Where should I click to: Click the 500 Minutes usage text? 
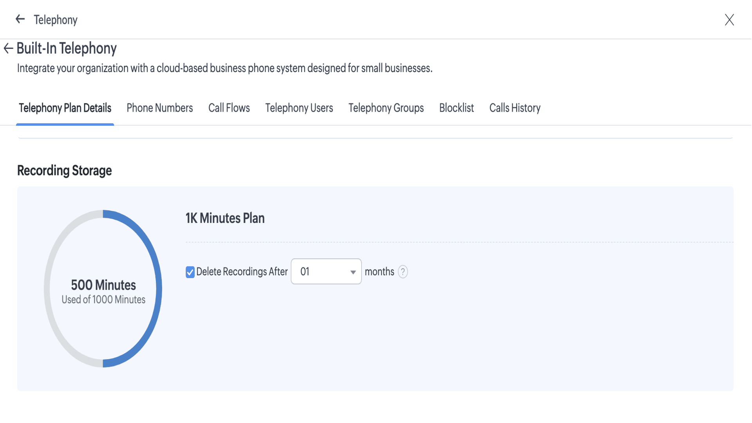point(103,285)
